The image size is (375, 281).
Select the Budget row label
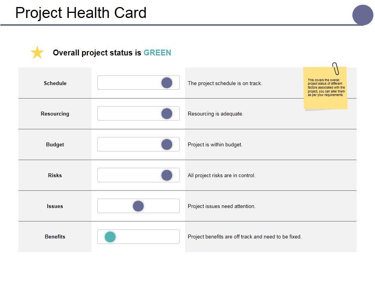pyautogui.click(x=55, y=144)
